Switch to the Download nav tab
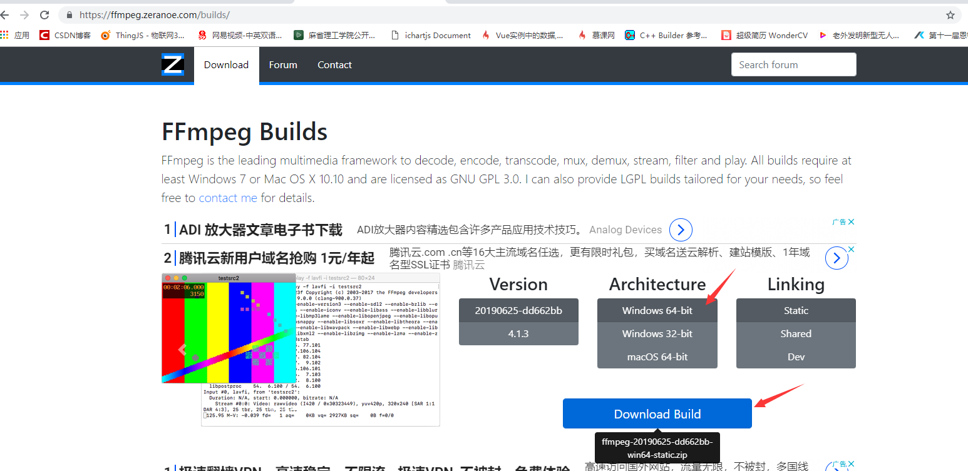Viewport: 968px width, 471px height. tap(226, 64)
